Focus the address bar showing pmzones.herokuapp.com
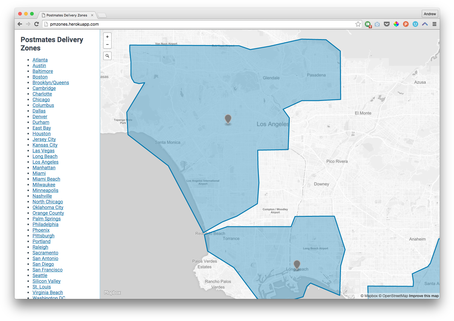Viewport: 454px width, 321px height. tap(202, 24)
